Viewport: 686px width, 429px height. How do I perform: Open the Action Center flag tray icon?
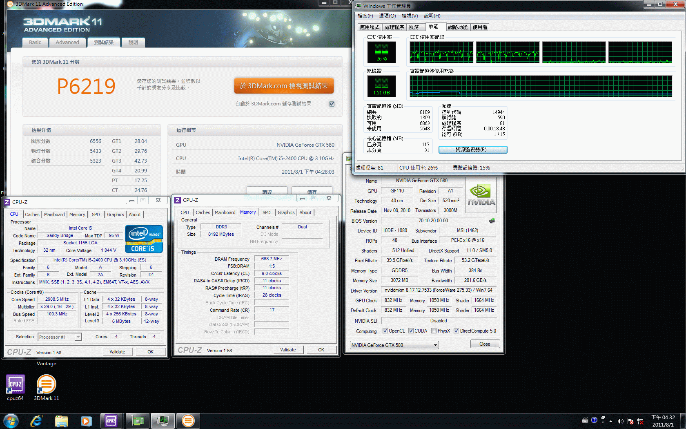tap(630, 421)
